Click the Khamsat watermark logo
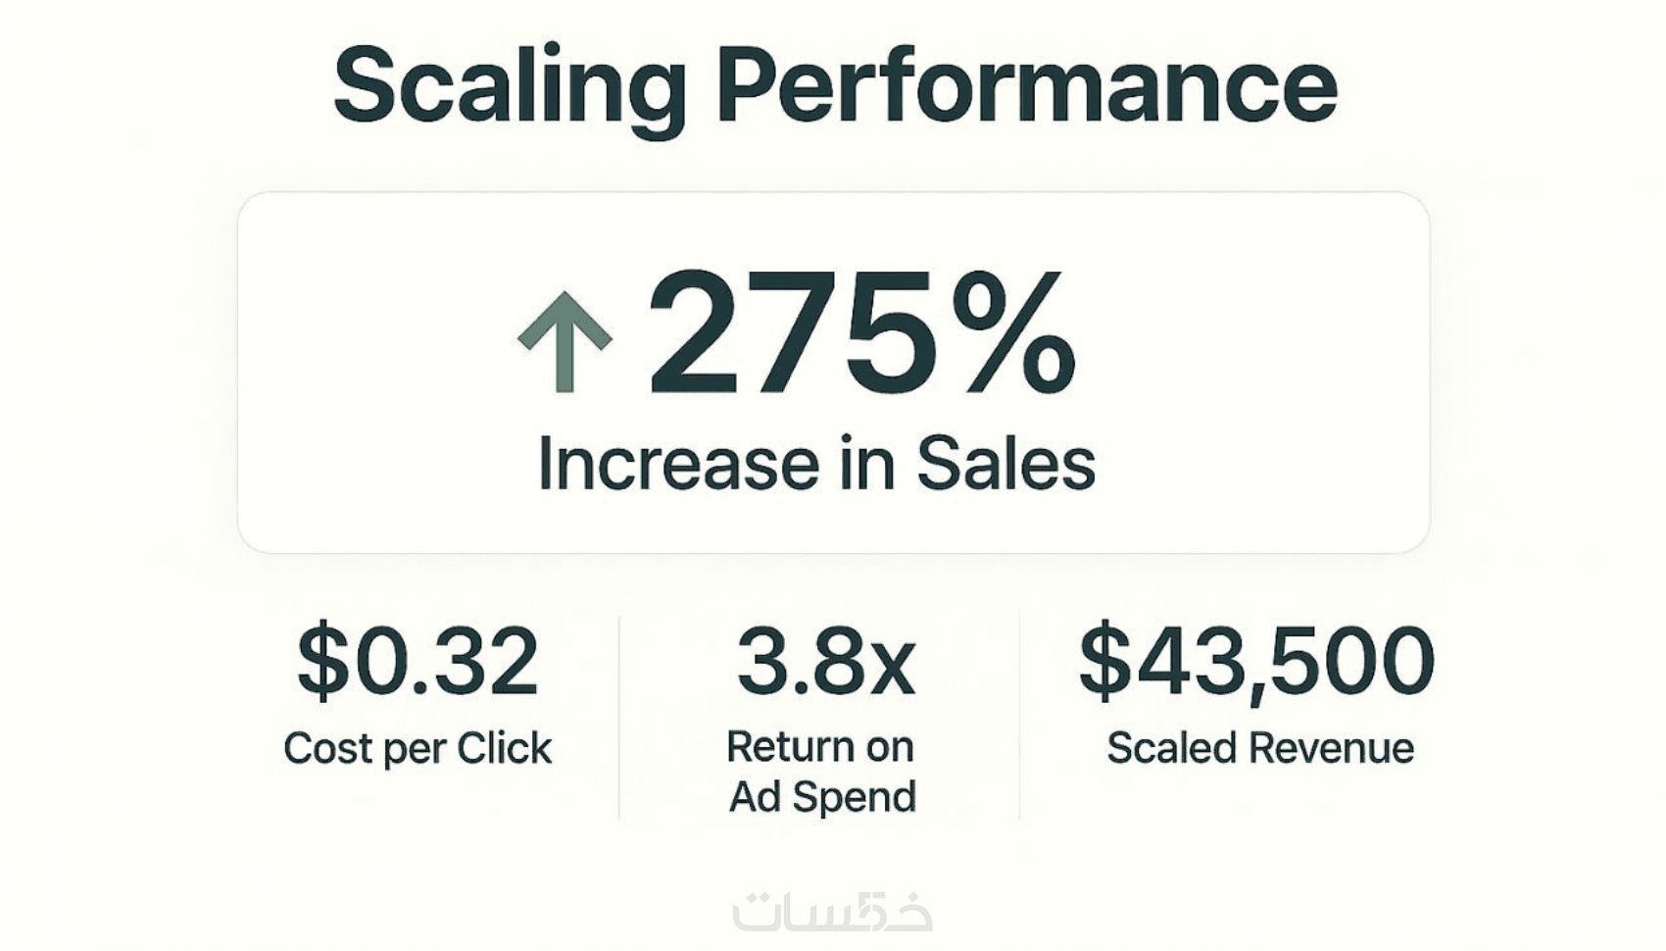The height and width of the screenshot is (951, 1666). 832,912
